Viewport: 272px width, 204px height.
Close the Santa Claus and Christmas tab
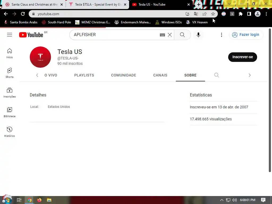[62, 5]
